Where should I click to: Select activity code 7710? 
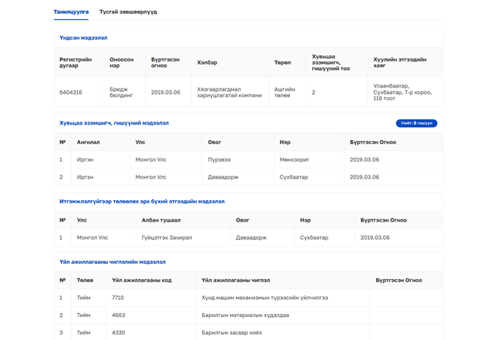(x=118, y=298)
